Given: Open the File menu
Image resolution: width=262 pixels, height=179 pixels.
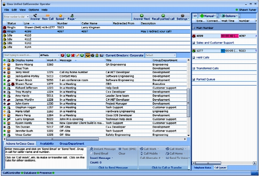Looking at the screenshot, I should point(7,10).
